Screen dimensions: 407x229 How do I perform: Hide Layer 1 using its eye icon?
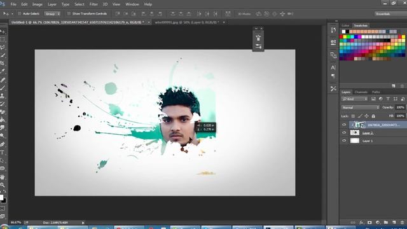[x=344, y=141]
